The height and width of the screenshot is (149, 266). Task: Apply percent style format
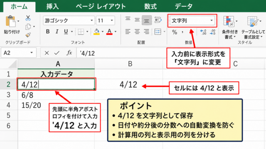tap(175, 32)
